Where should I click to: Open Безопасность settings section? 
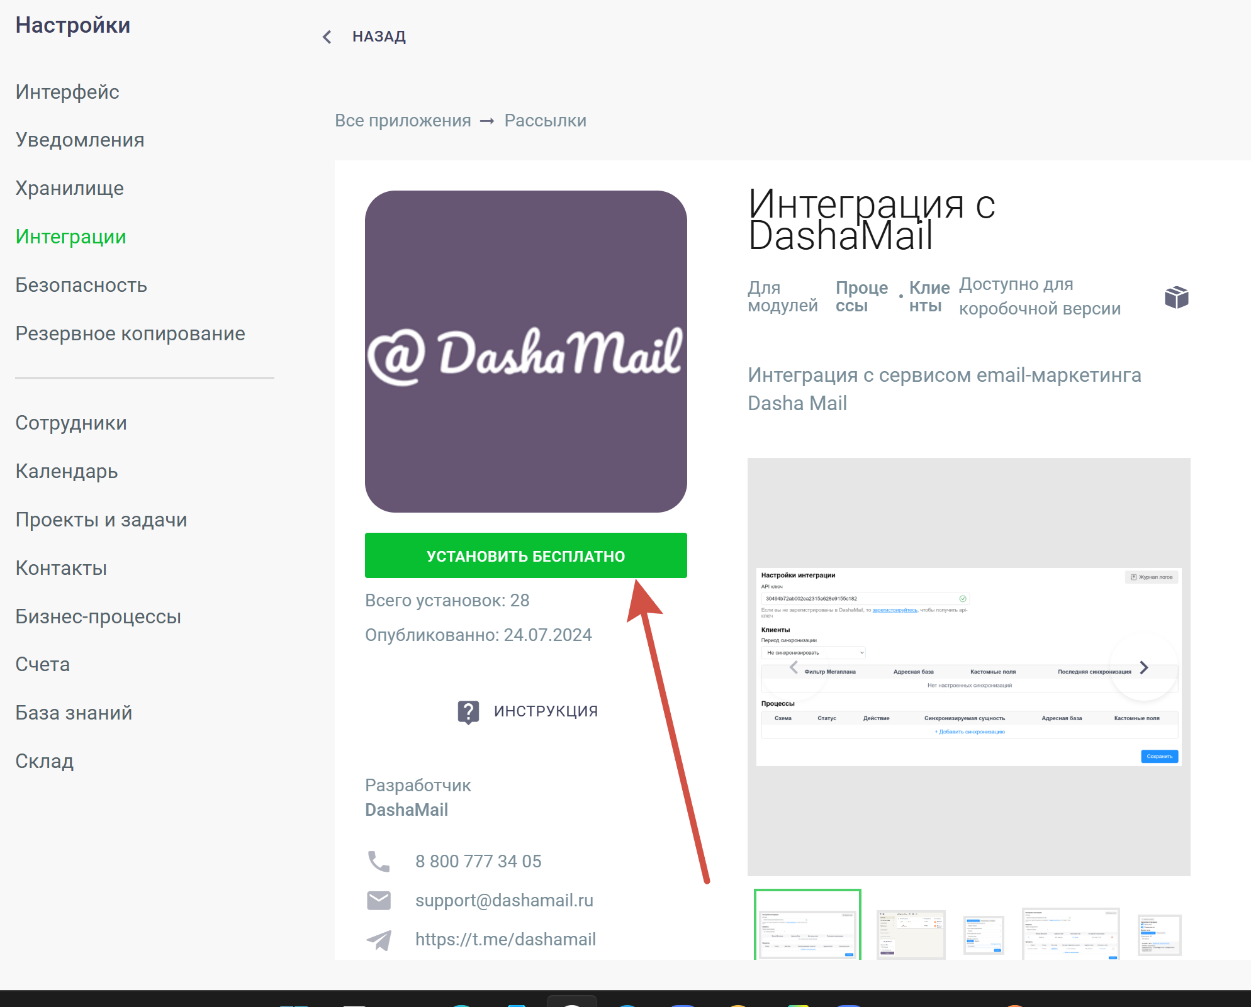pyautogui.click(x=81, y=285)
